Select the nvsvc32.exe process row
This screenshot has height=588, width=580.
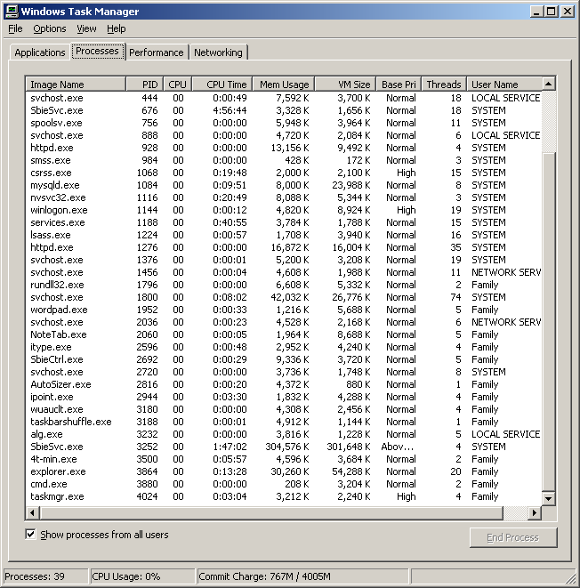tap(284, 197)
